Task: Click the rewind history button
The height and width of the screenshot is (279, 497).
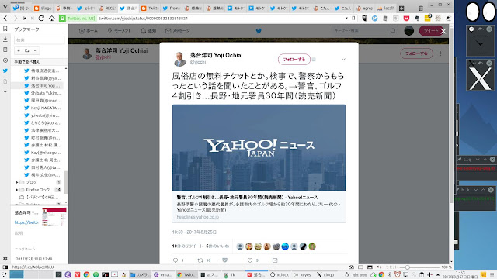Action: coord(25,19)
